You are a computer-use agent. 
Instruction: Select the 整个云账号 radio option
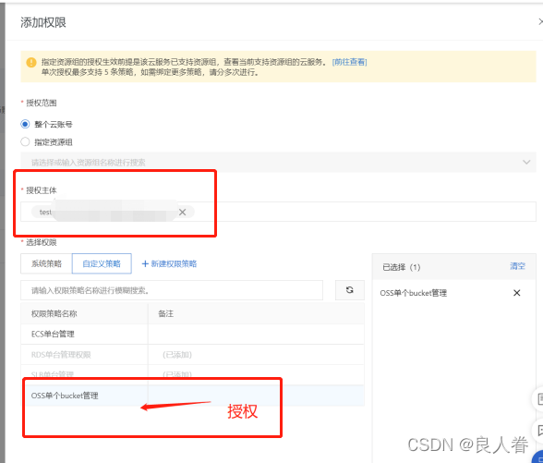tap(25, 124)
